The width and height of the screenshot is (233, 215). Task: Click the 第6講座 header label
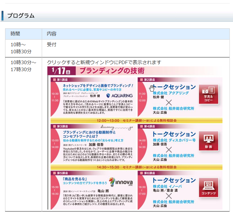pyautogui.click(x=149, y=173)
